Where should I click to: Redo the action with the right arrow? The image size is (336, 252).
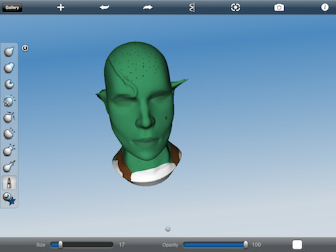(x=148, y=7)
